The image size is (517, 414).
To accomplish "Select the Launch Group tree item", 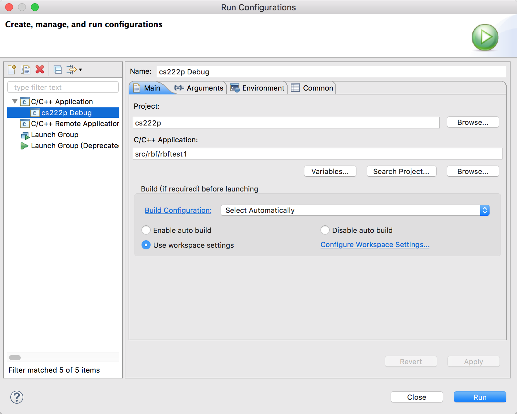I will (54, 135).
